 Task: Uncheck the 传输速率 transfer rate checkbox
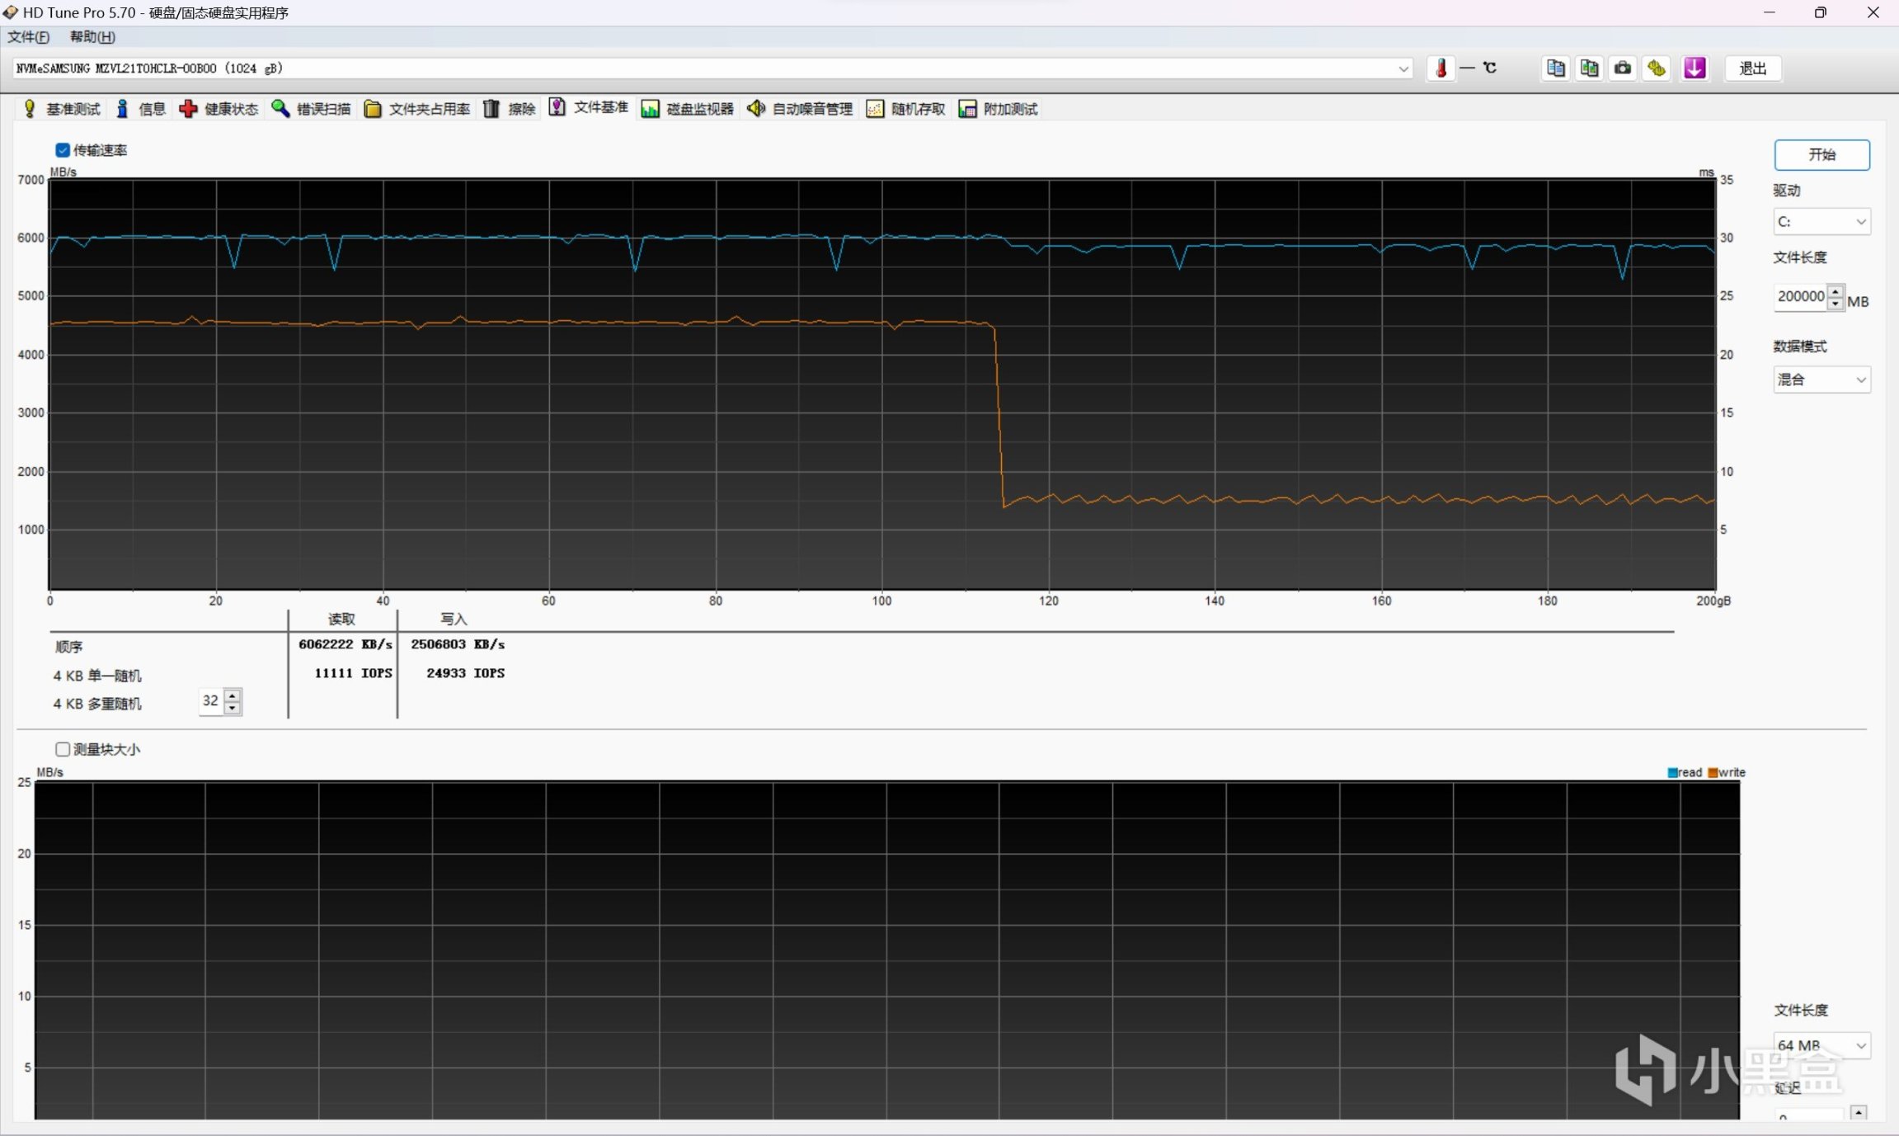coord(63,150)
